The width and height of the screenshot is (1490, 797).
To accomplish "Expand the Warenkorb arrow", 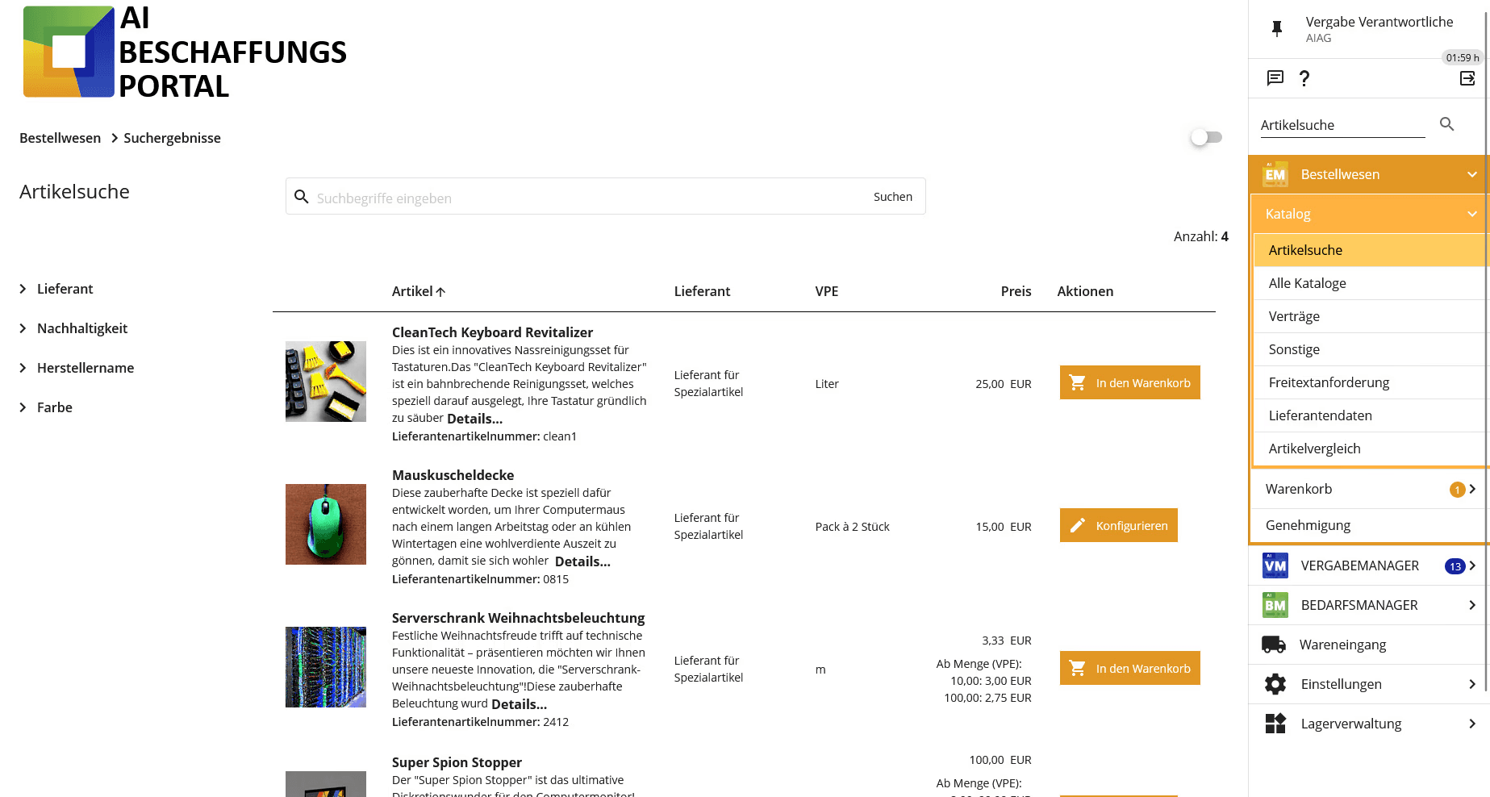I will coord(1473,489).
